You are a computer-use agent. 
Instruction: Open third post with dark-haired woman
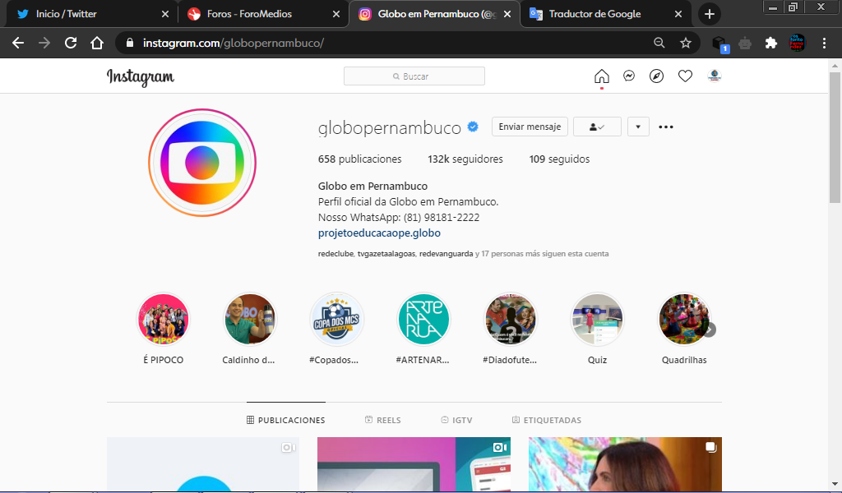(x=625, y=464)
